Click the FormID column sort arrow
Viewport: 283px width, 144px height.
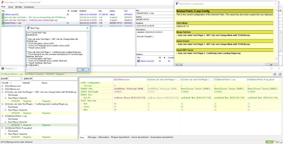(11, 83)
